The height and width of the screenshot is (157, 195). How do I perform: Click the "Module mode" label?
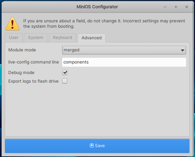(x=22, y=50)
